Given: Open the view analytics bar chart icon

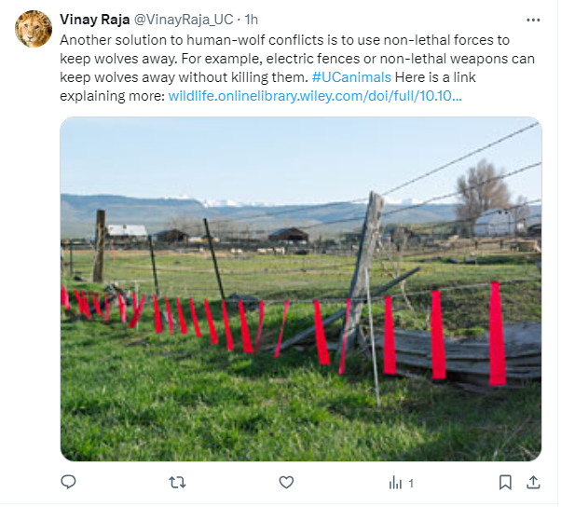Looking at the screenshot, I should click(395, 482).
